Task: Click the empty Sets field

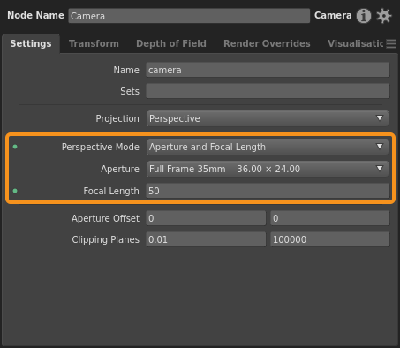Action: click(268, 91)
